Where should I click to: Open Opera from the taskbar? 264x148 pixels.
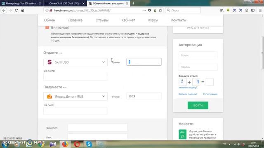pos(77,144)
